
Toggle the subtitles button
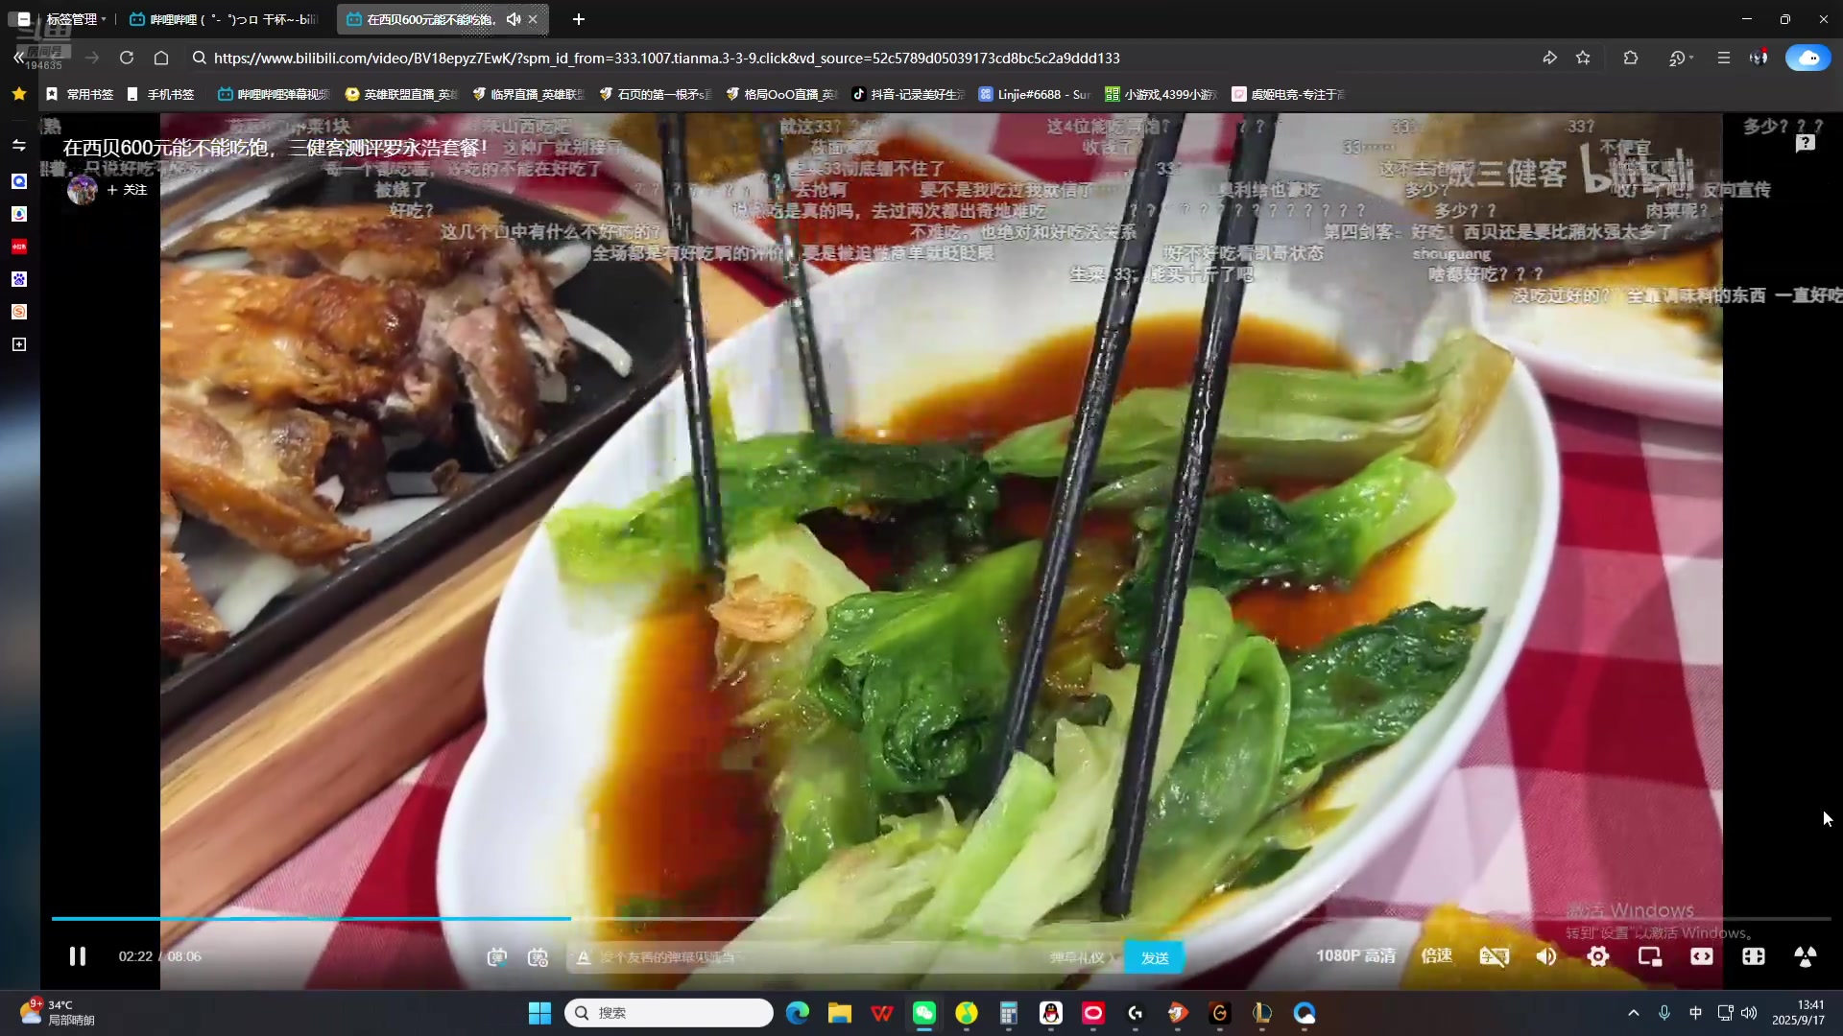(1494, 956)
